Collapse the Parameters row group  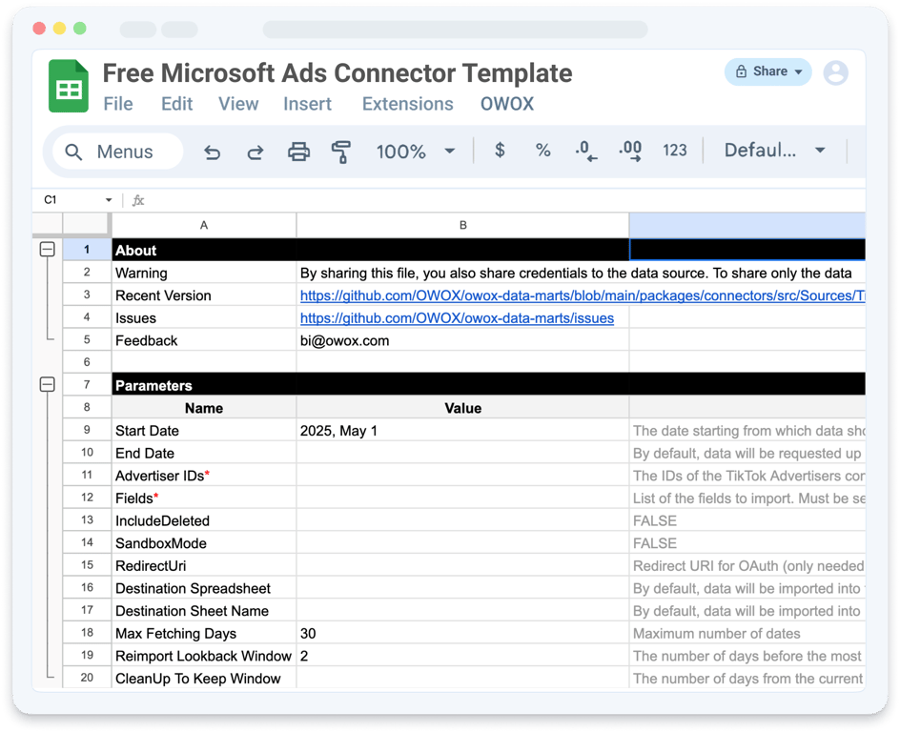(x=47, y=384)
